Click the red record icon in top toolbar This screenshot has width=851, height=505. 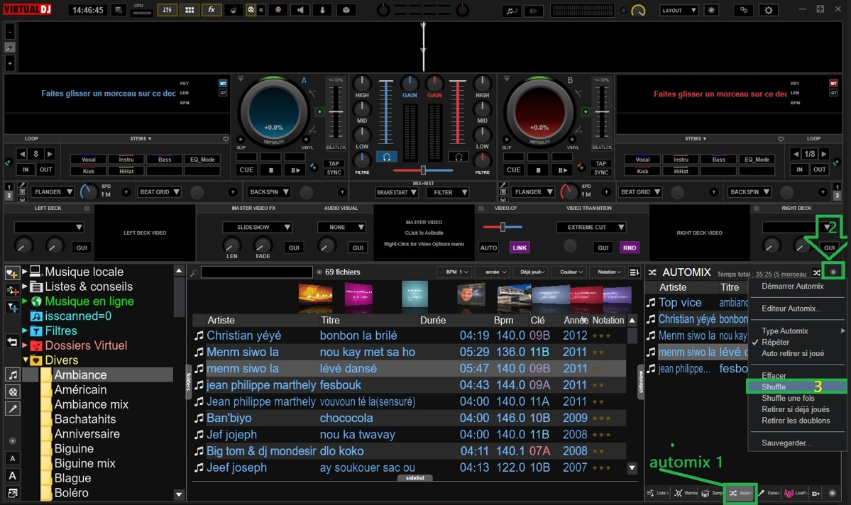point(278,10)
